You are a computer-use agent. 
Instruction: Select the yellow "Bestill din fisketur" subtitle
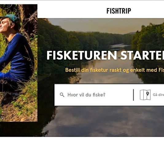tap(115, 70)
